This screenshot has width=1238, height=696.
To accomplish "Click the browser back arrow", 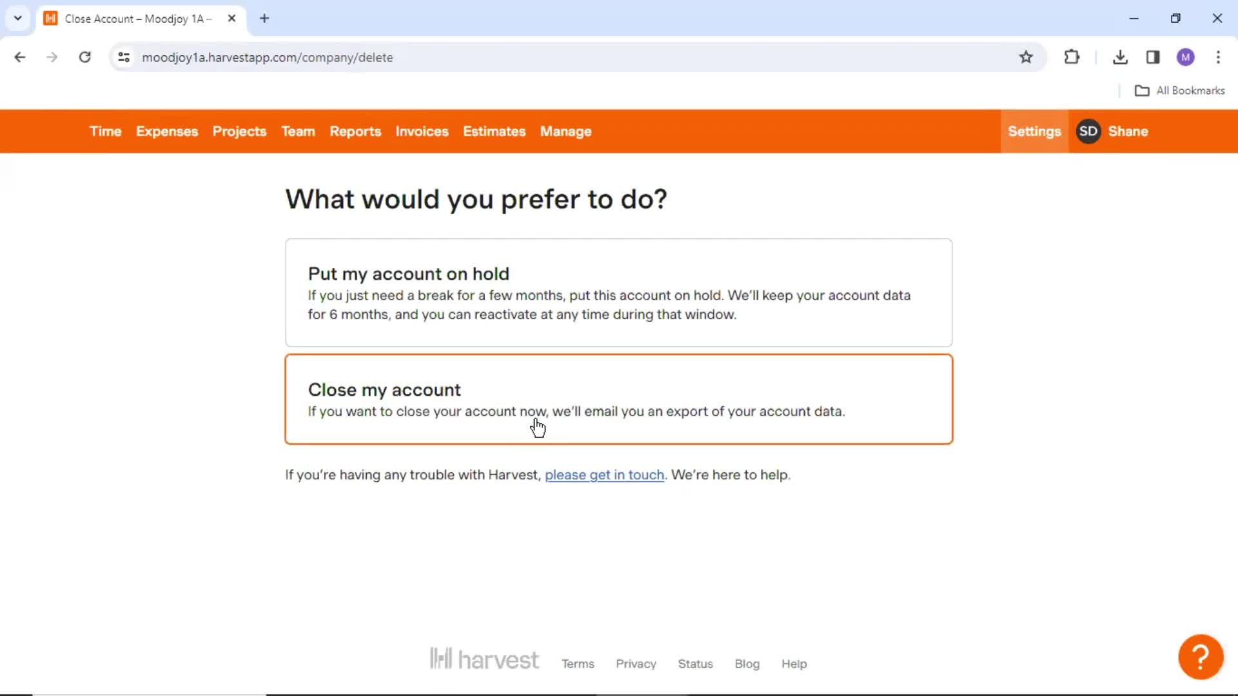I will (19, 57).
